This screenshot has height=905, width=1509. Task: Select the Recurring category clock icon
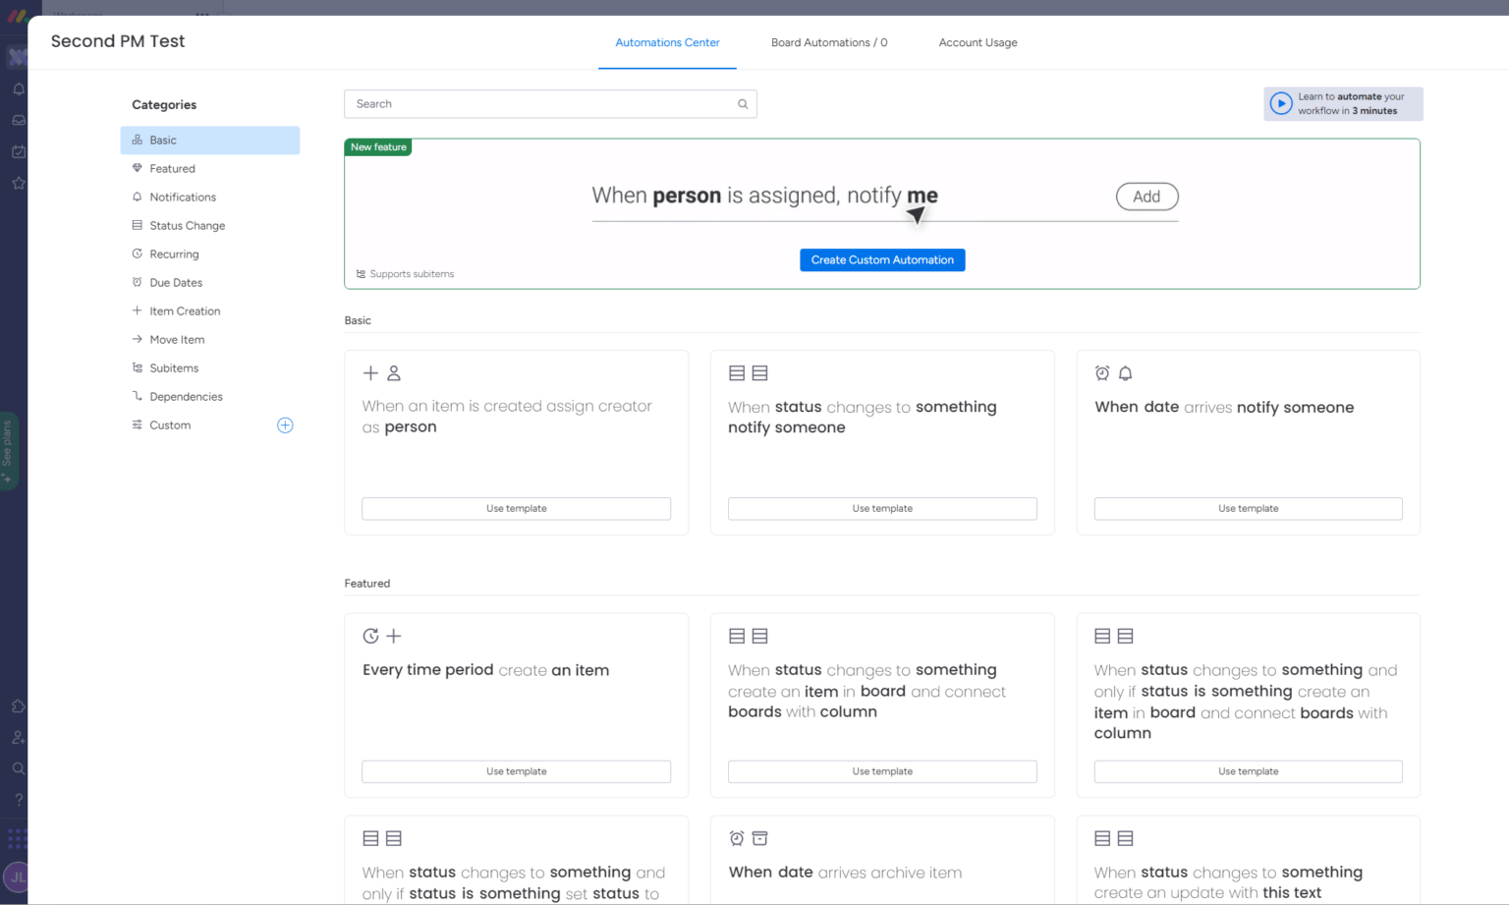pos(137,254)
